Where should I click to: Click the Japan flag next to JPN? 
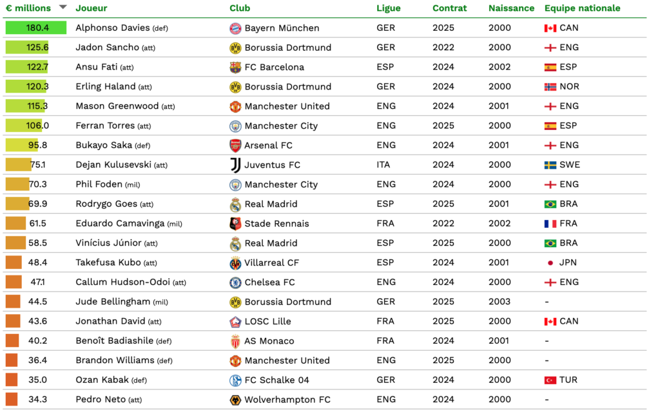pyautogui.click(x=550, y=263)
